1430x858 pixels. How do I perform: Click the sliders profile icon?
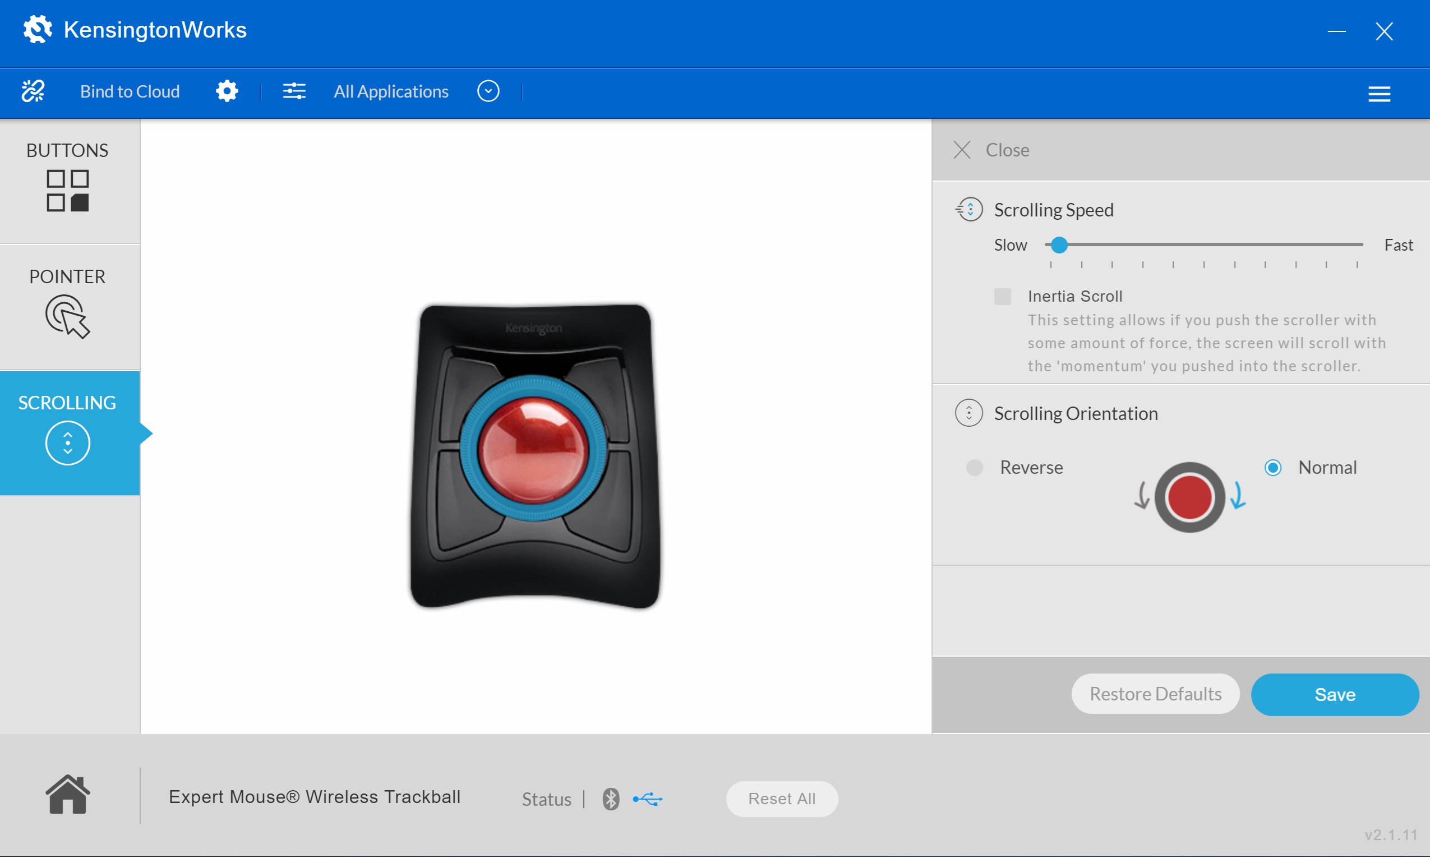point(294,91)
